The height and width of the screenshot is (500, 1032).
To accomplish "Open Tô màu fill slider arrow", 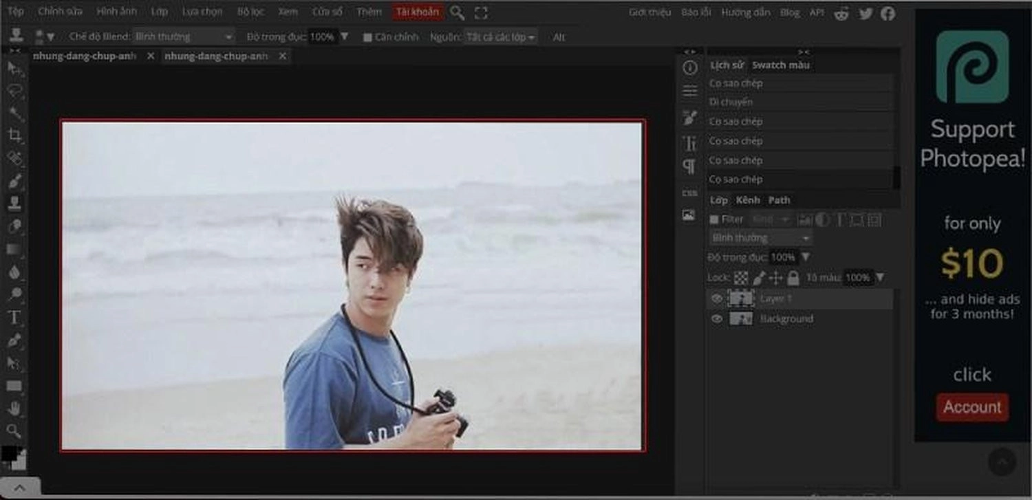I will coord(879,278).
